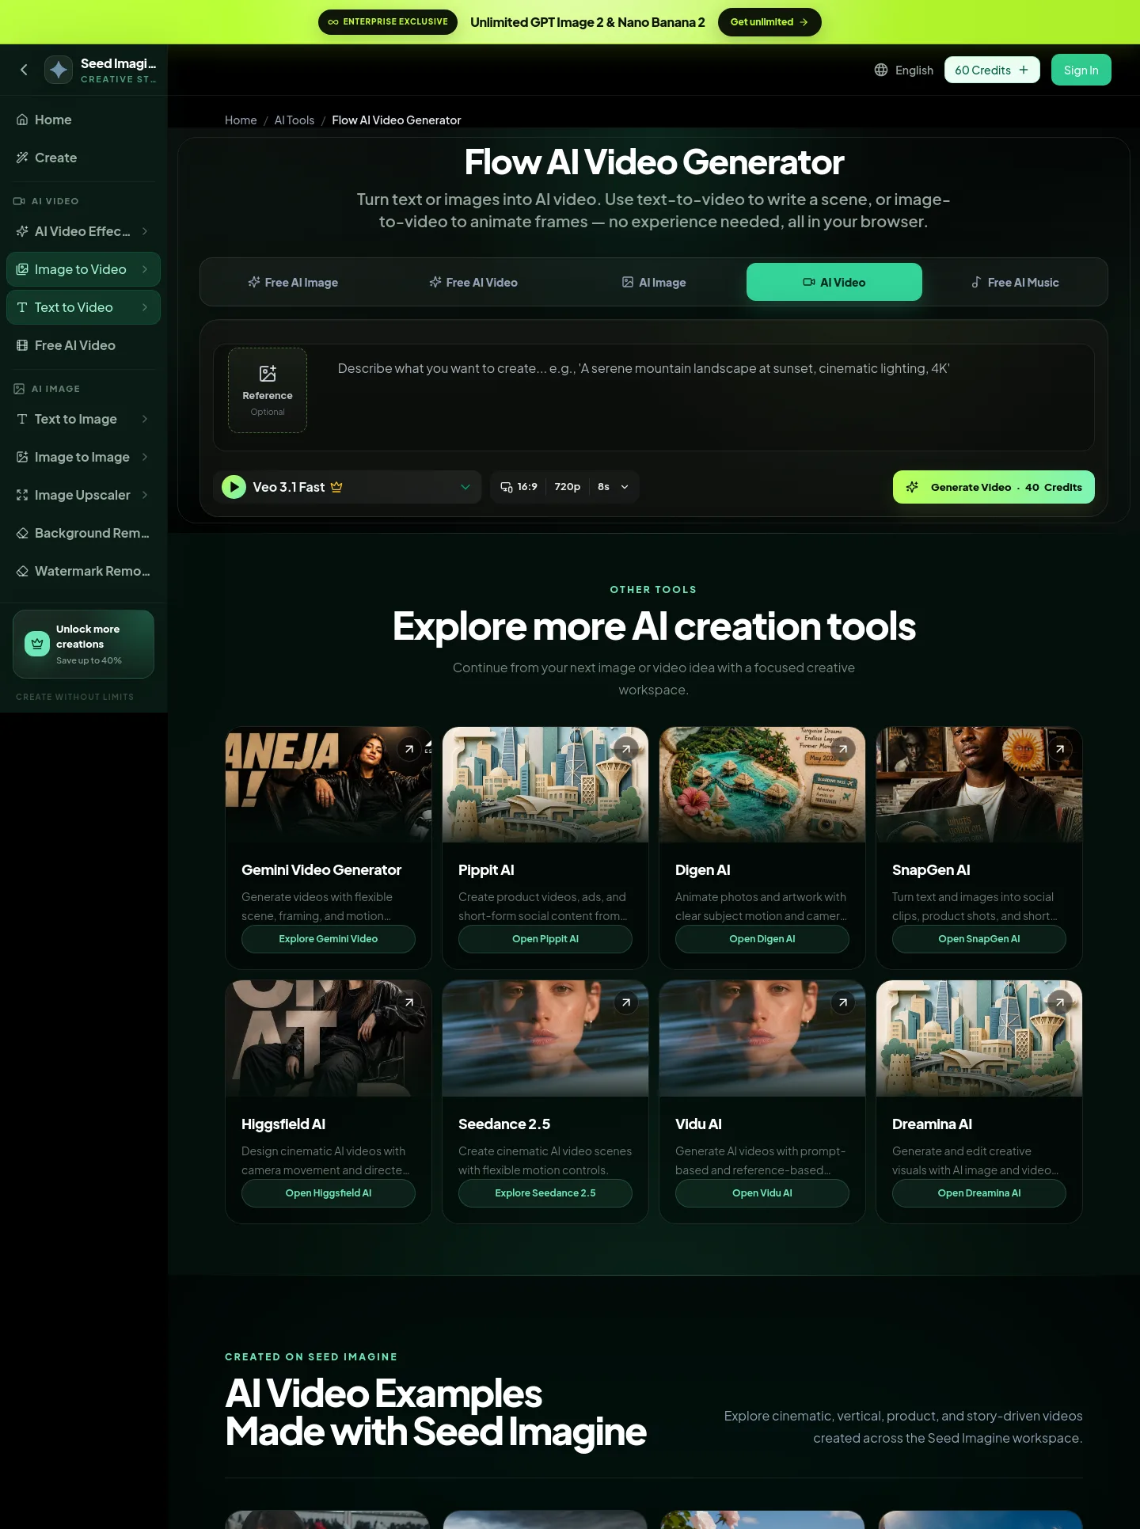1140x1529 pixels.
Task: Click Generate Video 40 Credits button
Action: pos(994,487)
